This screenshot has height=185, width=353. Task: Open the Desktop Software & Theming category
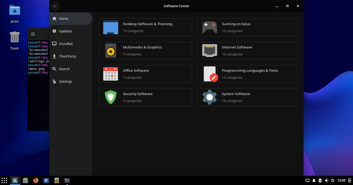pyautogui.click(x=145, y=27)
